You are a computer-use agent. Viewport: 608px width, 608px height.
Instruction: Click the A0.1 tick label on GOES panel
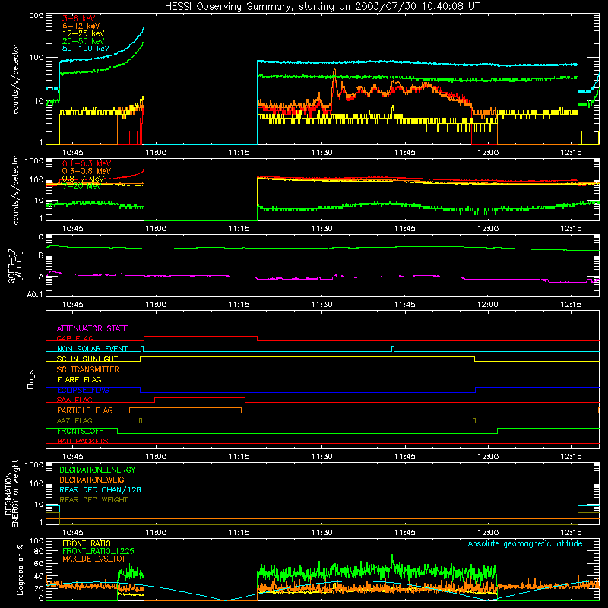coord(35,294)
